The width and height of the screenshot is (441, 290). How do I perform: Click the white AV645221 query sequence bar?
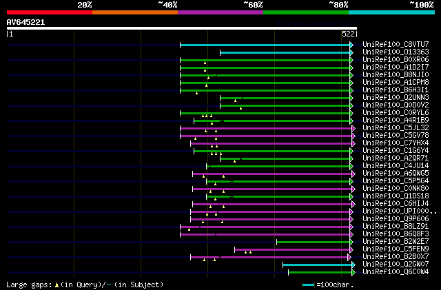point(182,28)
